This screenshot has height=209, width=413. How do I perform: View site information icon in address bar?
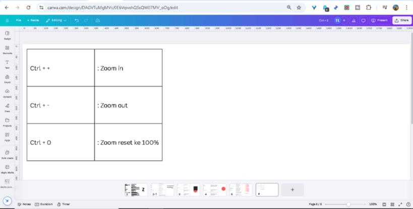point(42,8)
